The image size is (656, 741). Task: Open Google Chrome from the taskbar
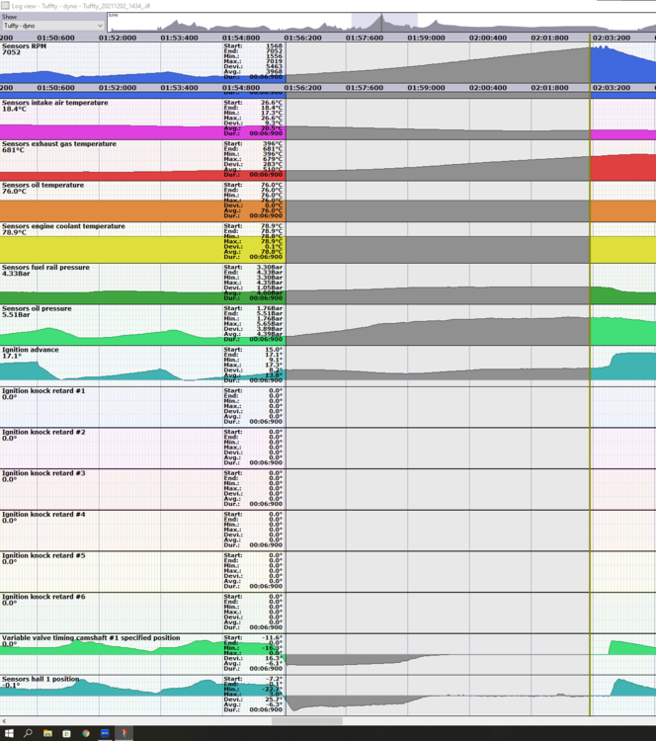click(x=86, y=733)
